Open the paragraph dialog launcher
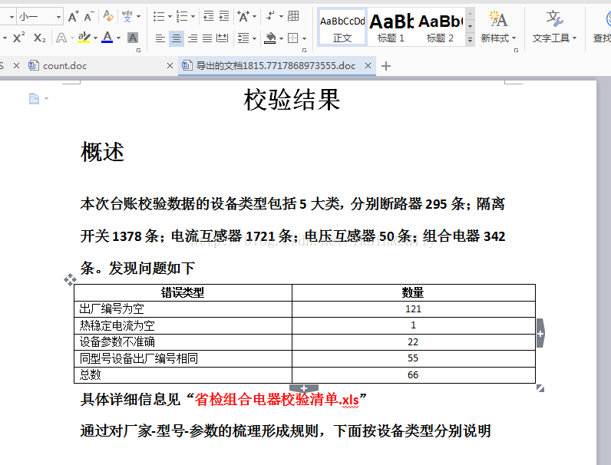The image size is (611, 465). pos(304,50)
